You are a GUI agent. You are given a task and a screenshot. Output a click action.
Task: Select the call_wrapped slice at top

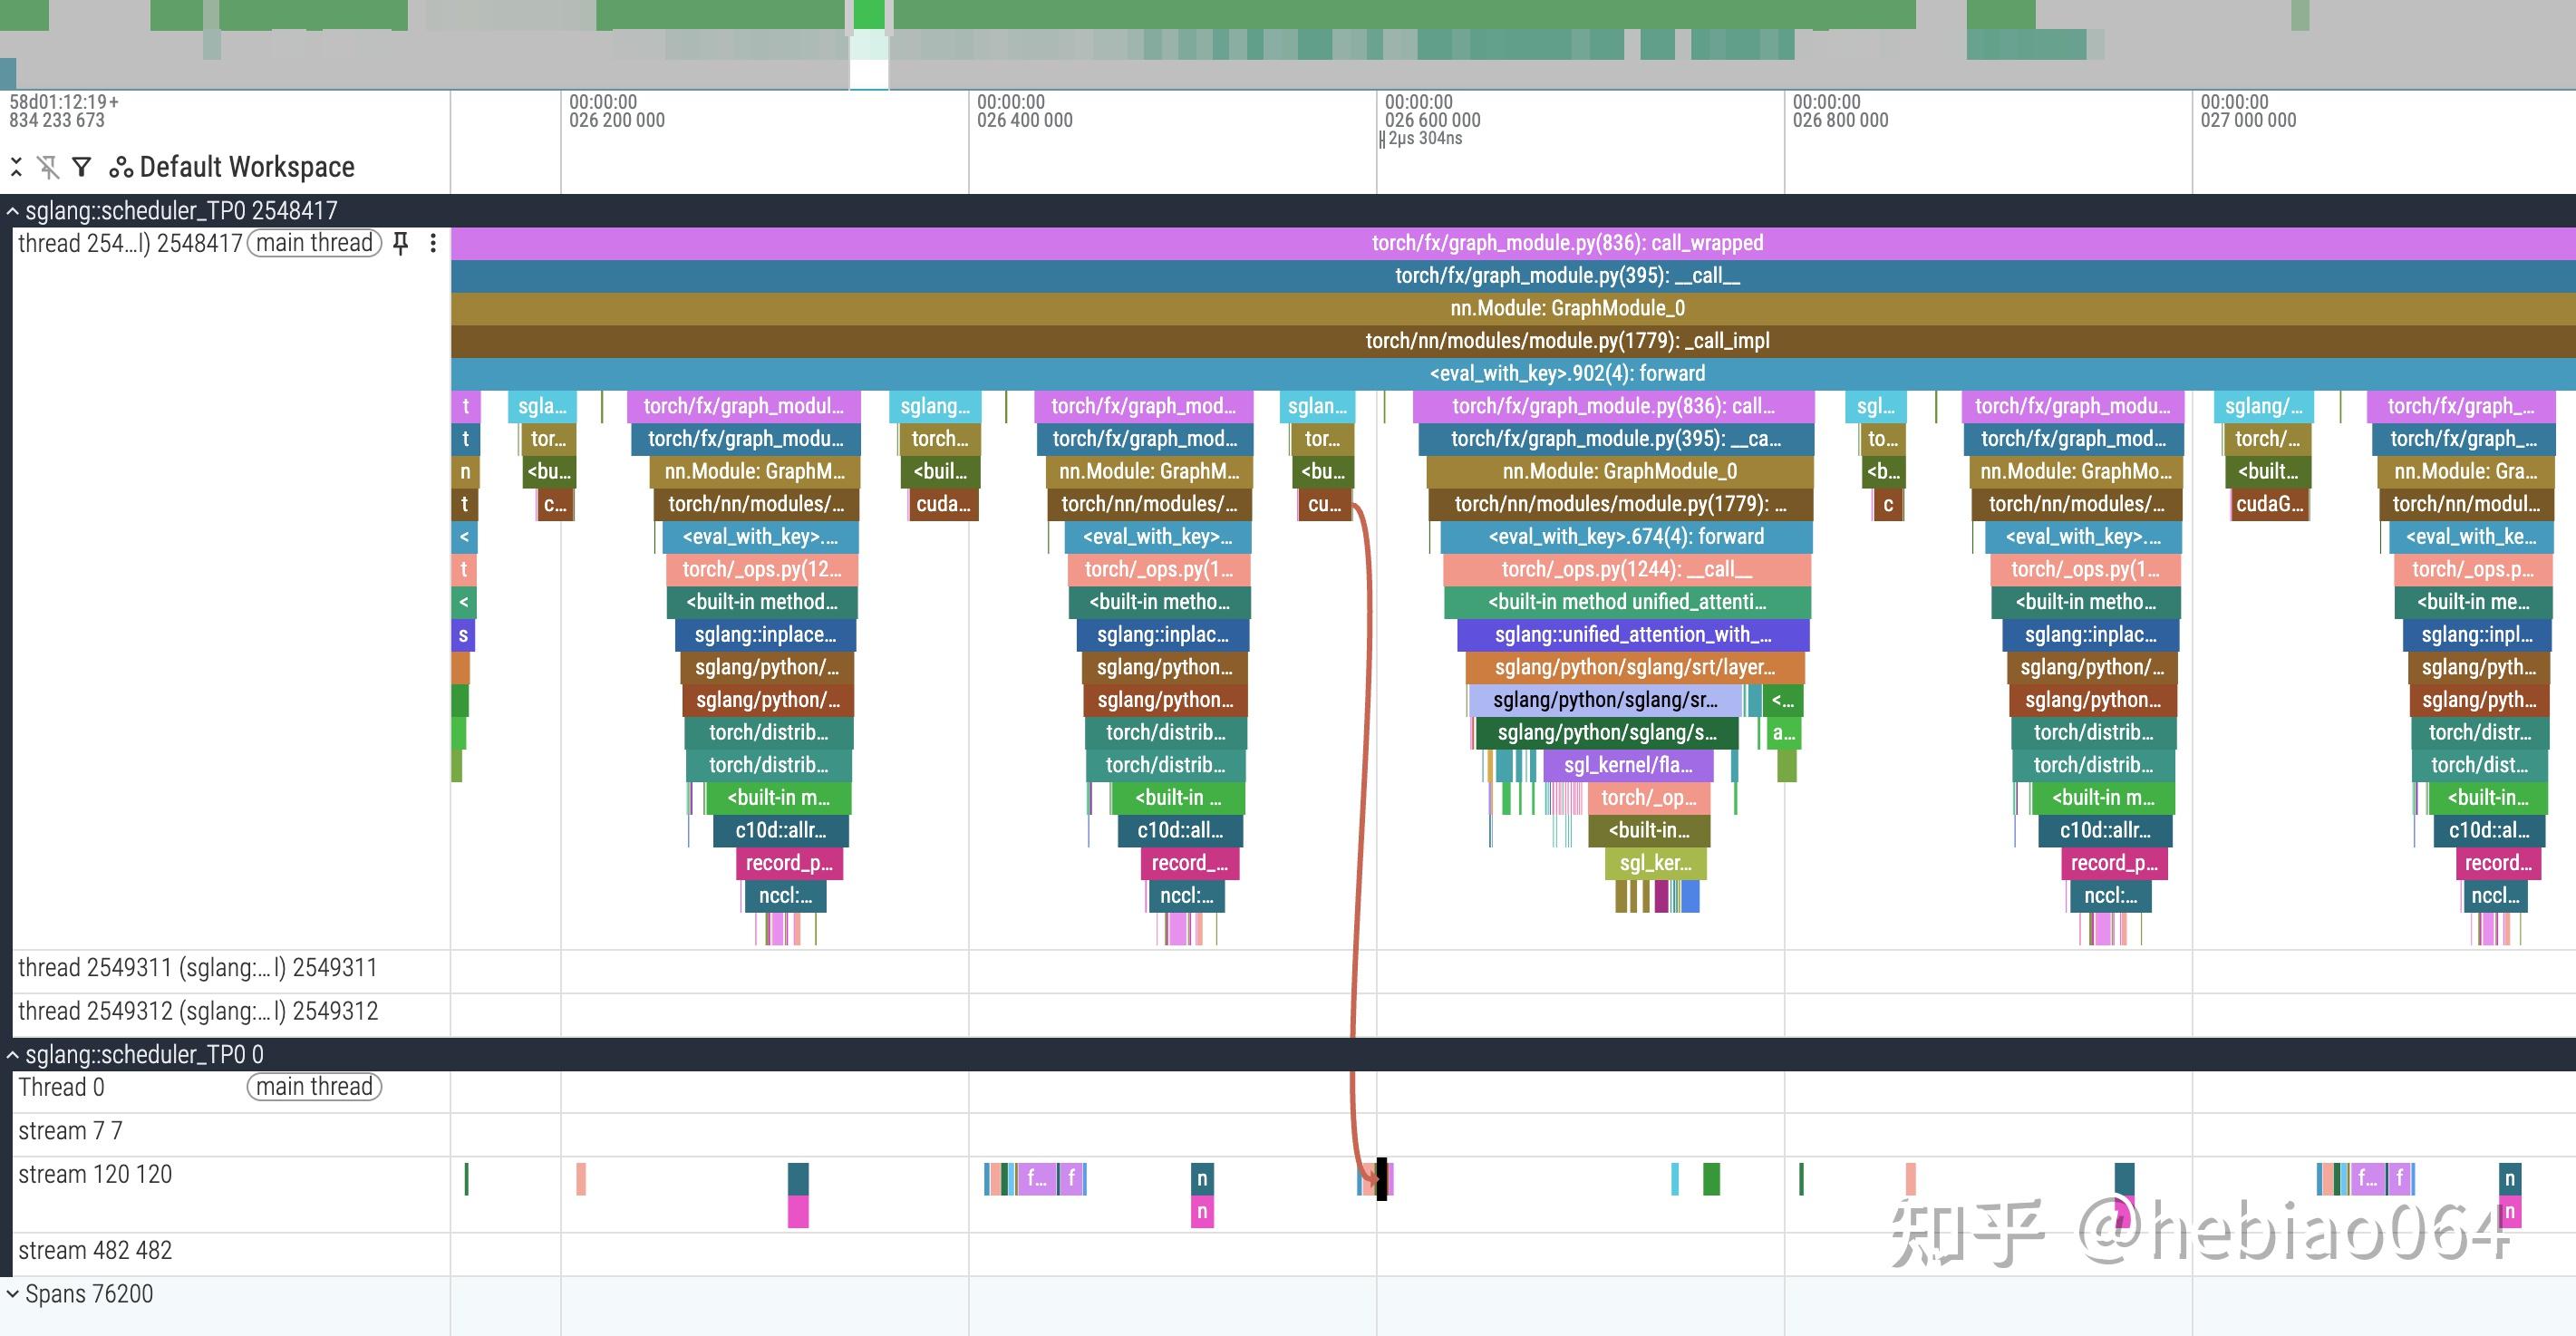pyautogui.click(x=1566, y=243)
